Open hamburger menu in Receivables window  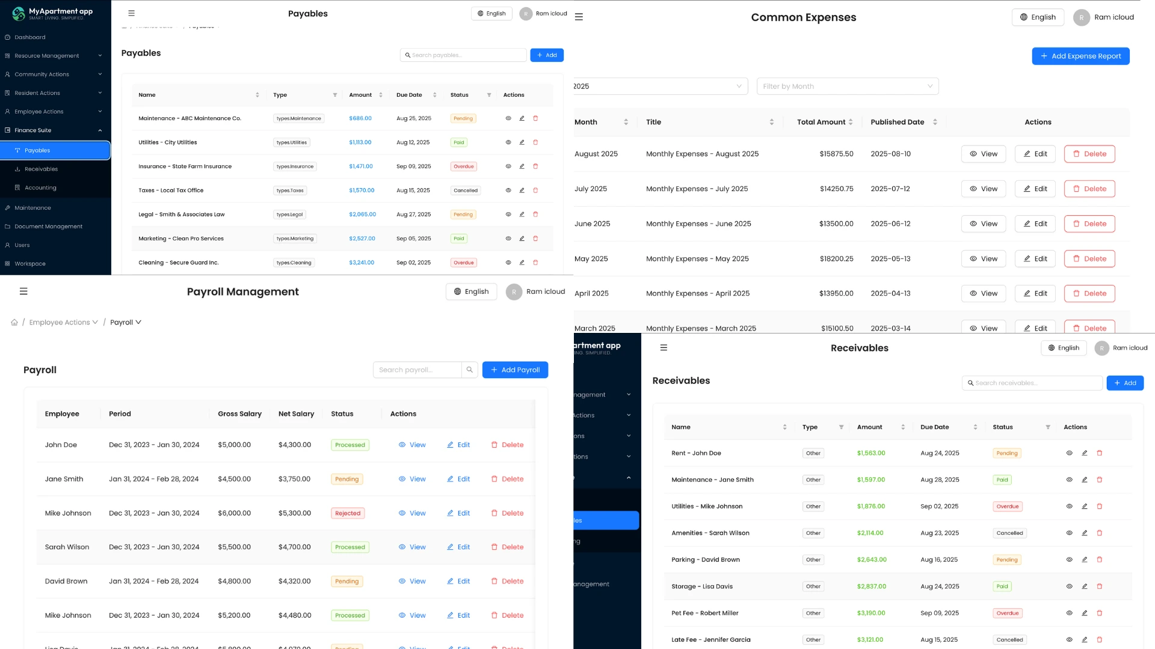[664, 348]
